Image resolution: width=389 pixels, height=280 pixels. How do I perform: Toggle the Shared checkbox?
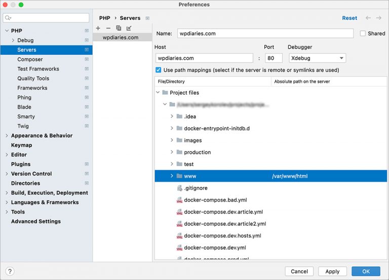(x=363, y=33)
